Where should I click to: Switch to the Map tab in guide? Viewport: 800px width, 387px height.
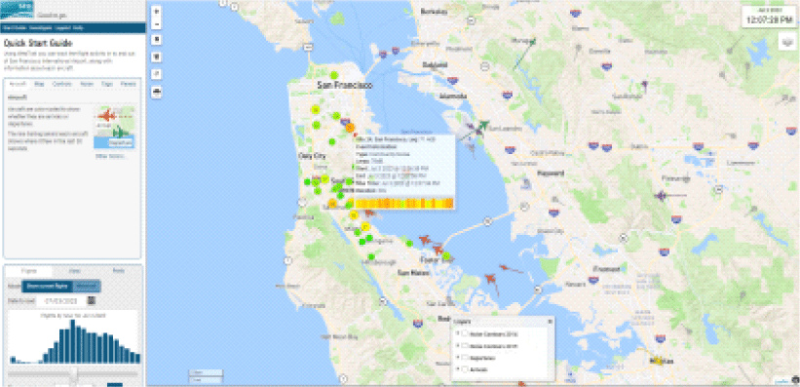(x=39, y=84)
